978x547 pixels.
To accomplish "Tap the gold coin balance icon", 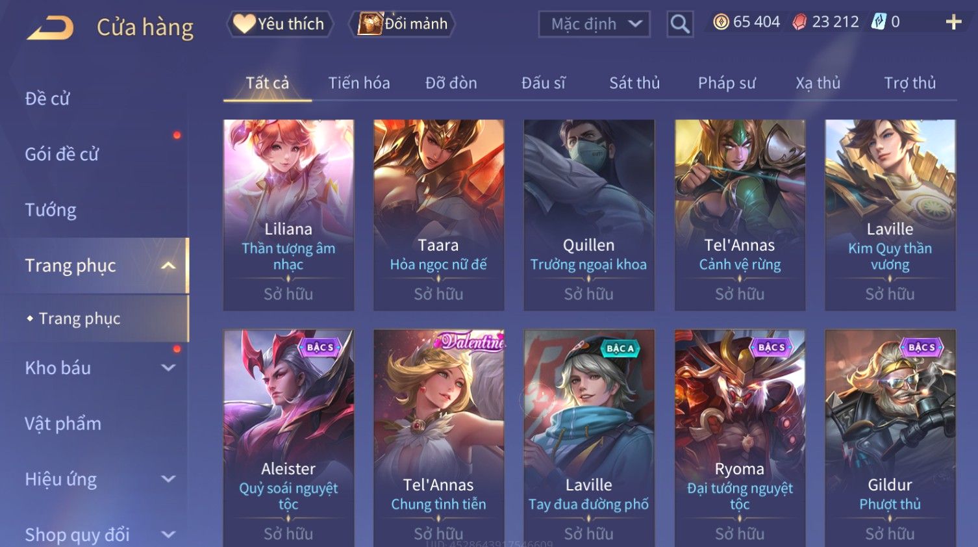I will click(x=721, y=22).
